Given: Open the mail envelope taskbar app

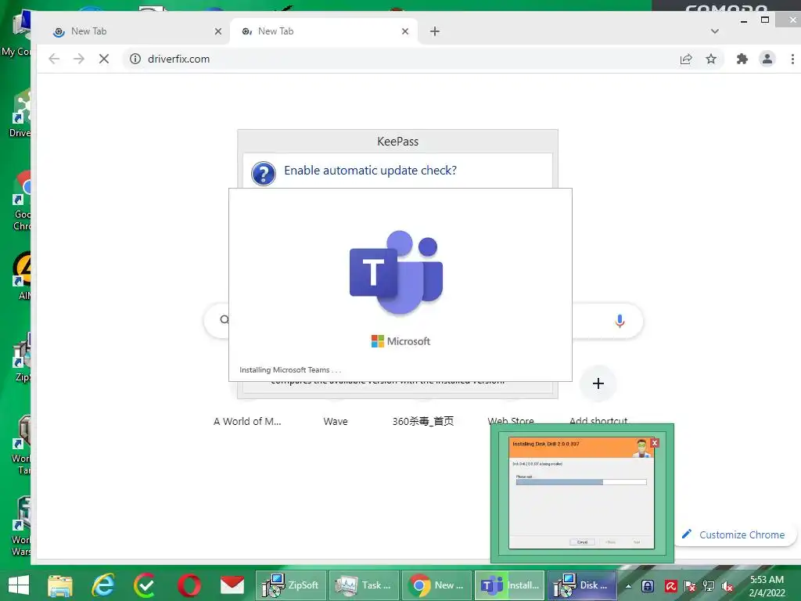Looking at the screenshot, I should 232,585.
